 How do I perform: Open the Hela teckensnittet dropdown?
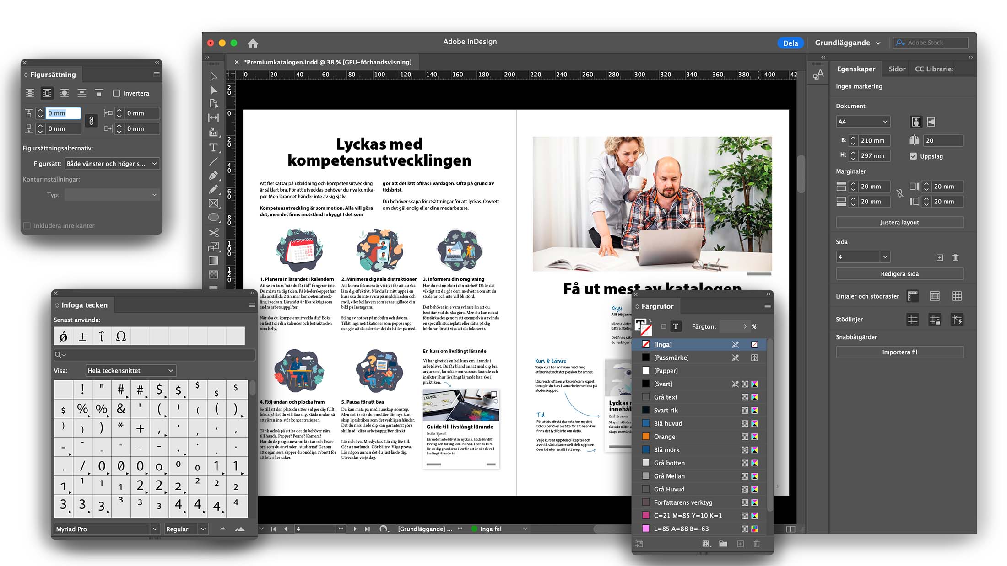[130, 370]
